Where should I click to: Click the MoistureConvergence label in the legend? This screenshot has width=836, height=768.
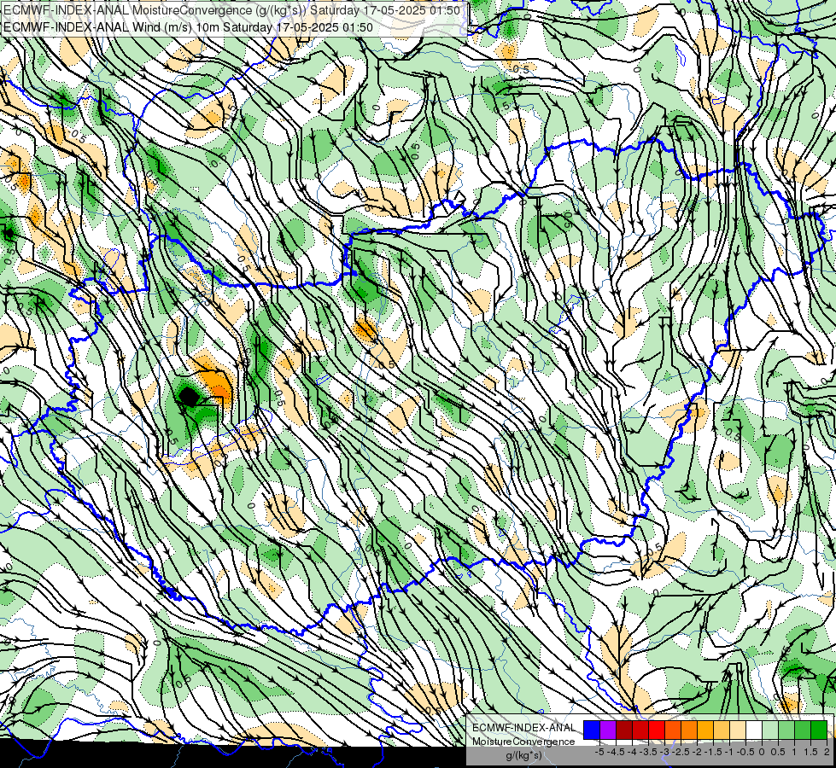523,742
